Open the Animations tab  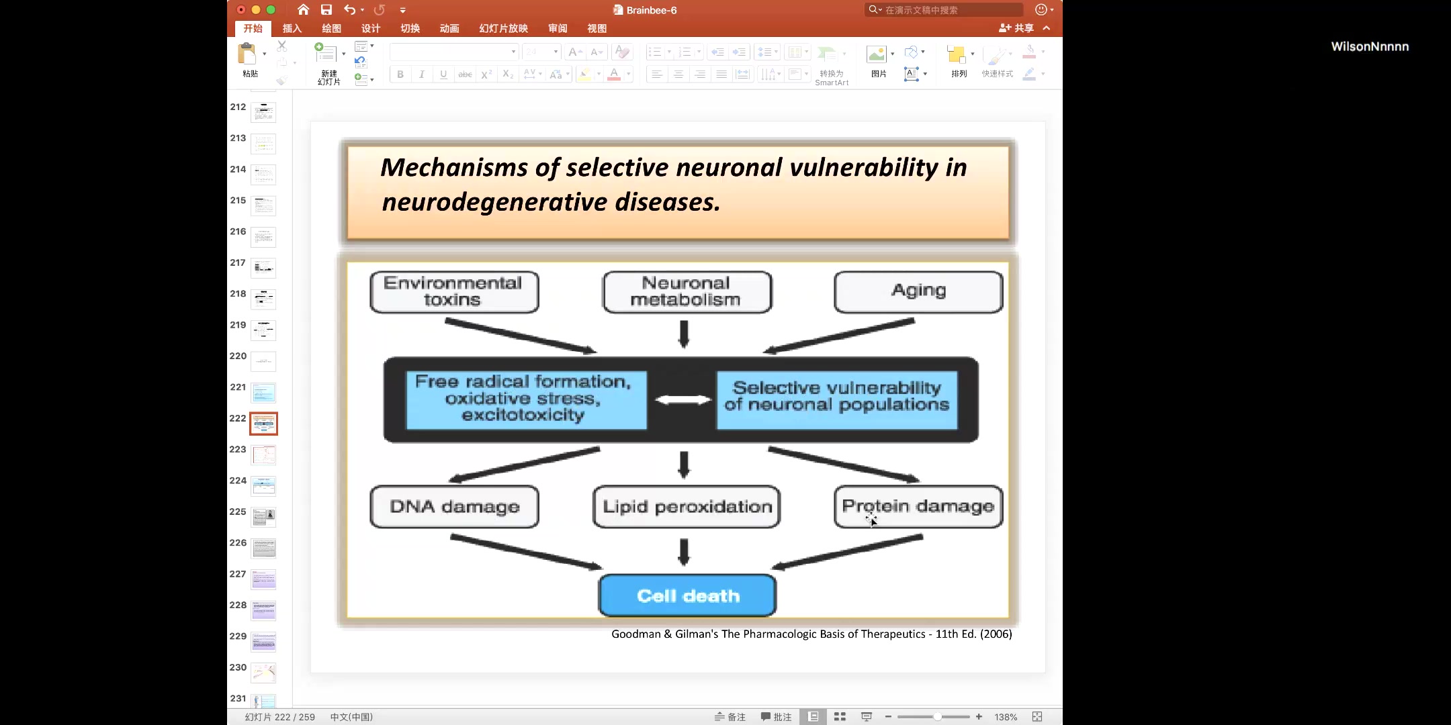tap(449, 28)
